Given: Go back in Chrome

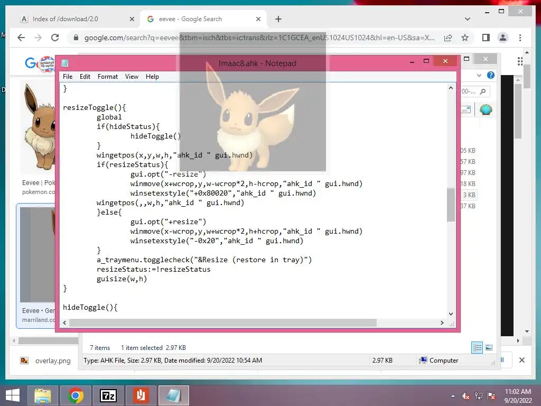Looking at the screenshot, I should (x=21, y=38).
